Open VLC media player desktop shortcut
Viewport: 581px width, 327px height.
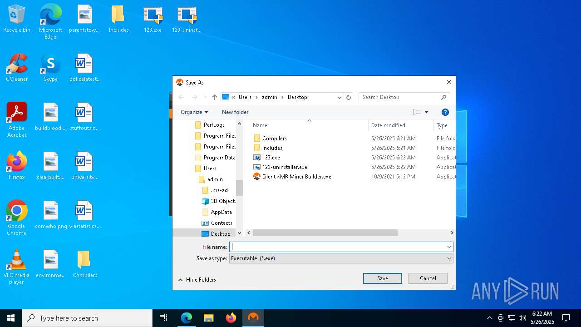(17, 267)
